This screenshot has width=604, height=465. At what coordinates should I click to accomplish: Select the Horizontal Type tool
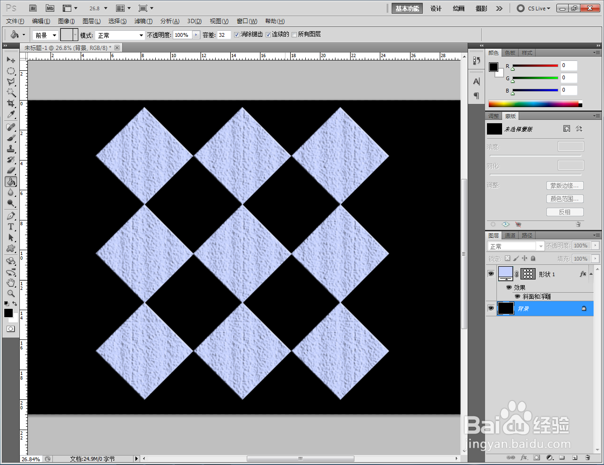click(11, 227)
